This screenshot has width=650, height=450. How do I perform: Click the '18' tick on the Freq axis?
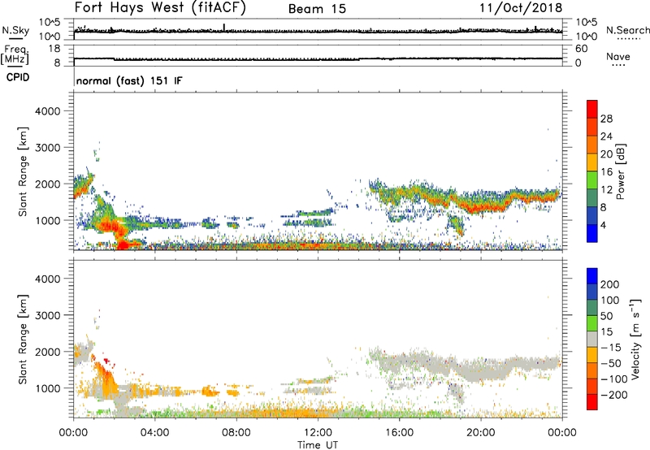[54, 49]
